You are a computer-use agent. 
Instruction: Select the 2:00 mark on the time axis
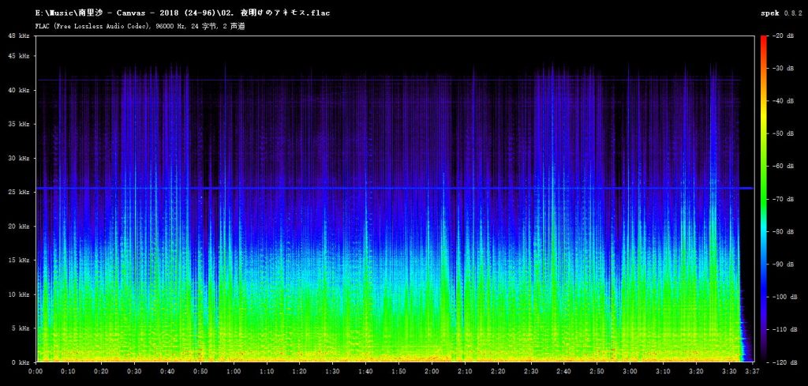tap(432, 371)
